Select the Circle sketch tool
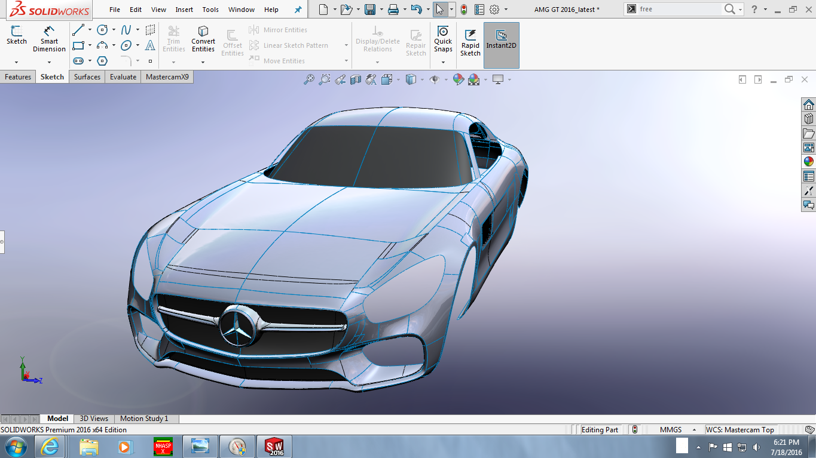The width and height of the screenshot is (816, 458). click(102, 30)
